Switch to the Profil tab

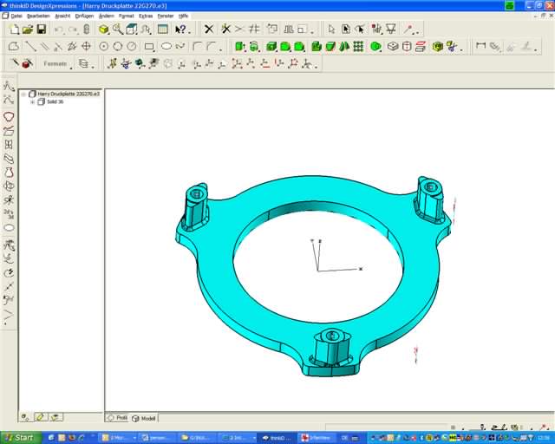(117, 417)
